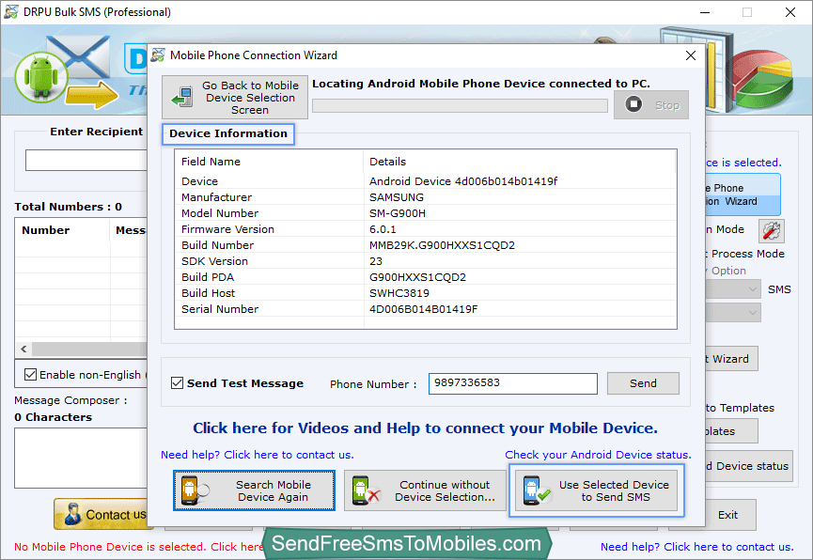
Task: Select the Build Host SWHC3819 row
Action: pos(425,293)
